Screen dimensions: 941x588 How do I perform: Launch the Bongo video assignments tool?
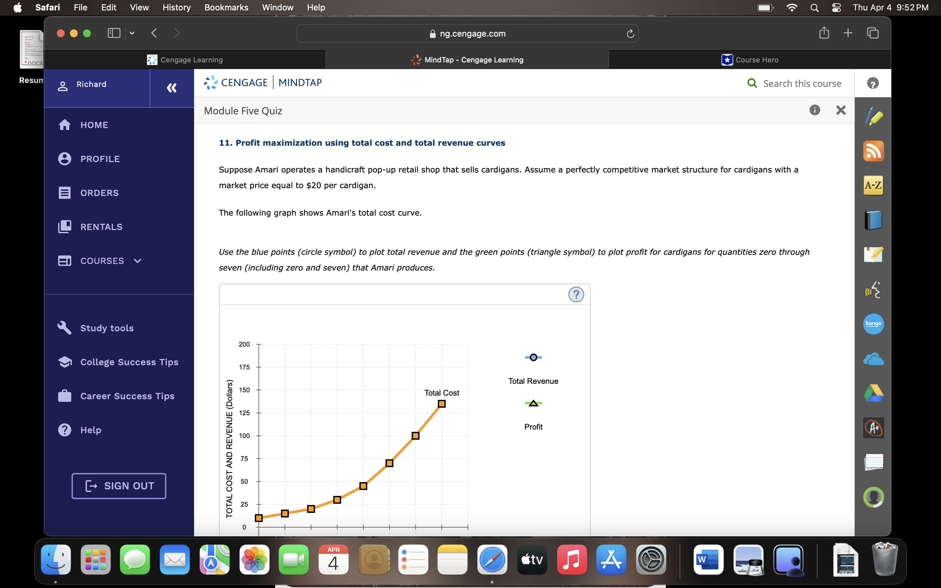[873, 324]
